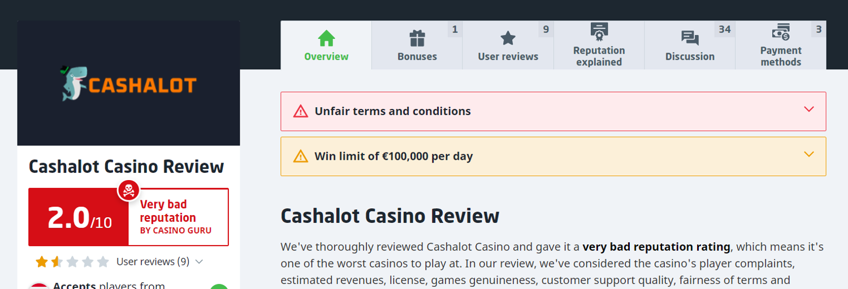Click the Cashalot shark logo image
Screen dimensions: 848x289
point(128,84)
